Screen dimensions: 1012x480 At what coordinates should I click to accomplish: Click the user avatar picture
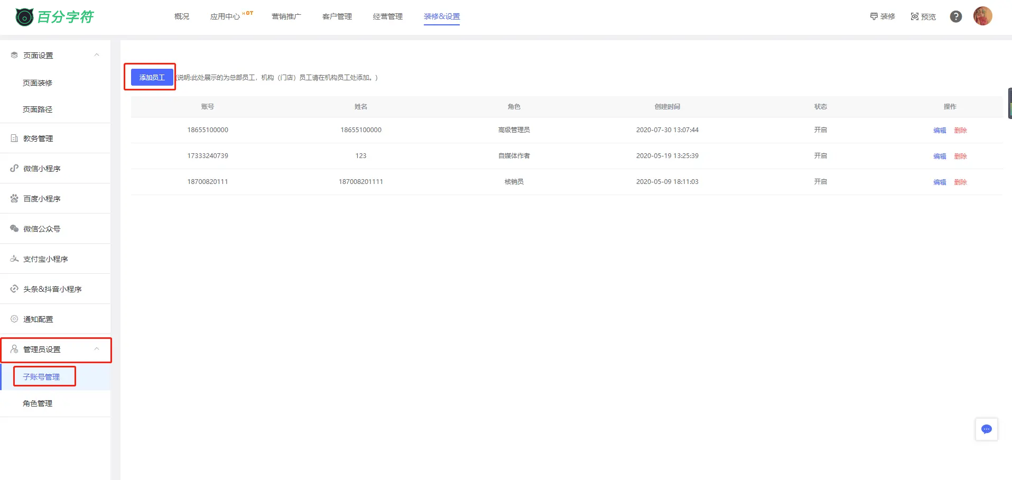point(982,16)
